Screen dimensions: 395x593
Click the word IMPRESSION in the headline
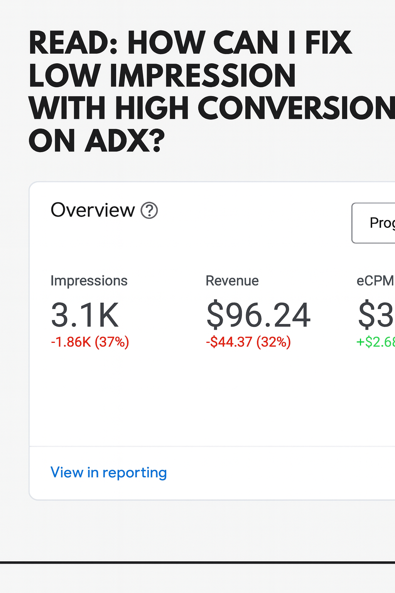click(203, 76)
